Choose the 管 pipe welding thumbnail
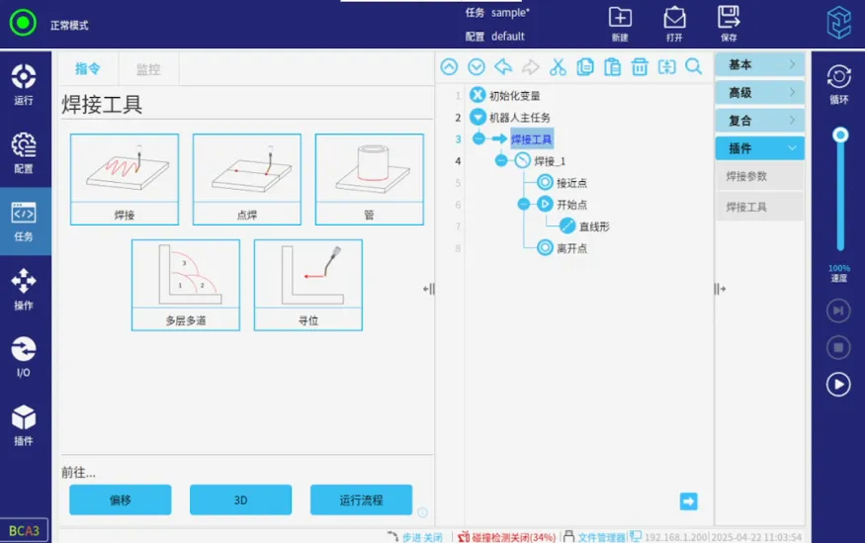865x543 pixels. 370,179
